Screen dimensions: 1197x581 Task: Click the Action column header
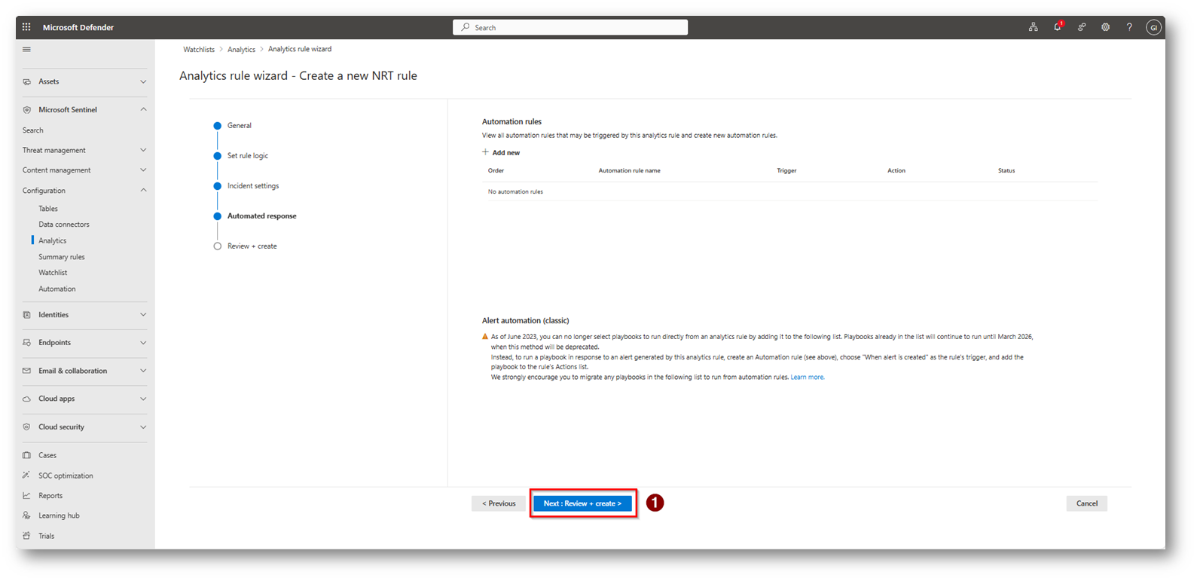pyautogui.click(x=896, y=171)
